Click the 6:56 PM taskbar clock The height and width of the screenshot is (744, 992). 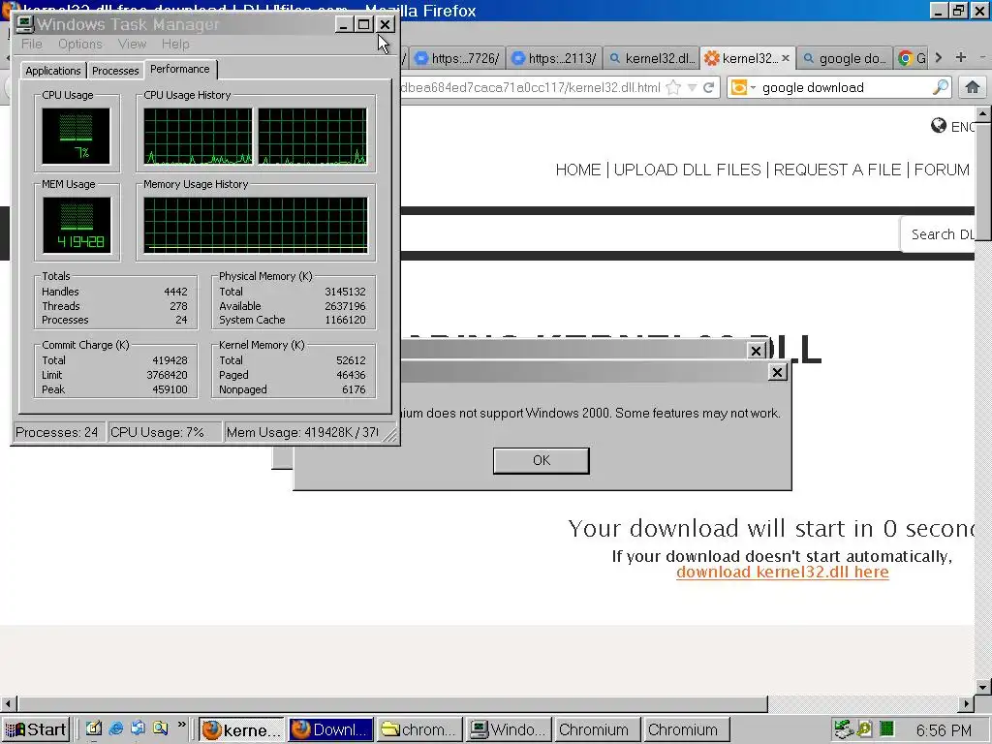(944, 730)
